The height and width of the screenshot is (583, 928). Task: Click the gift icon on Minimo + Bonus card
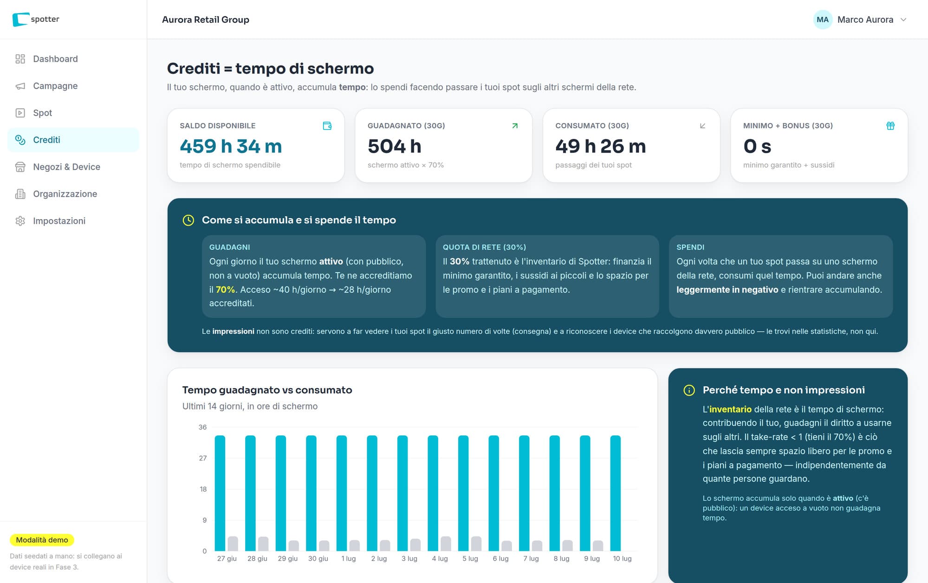click(x=890, y=126)
